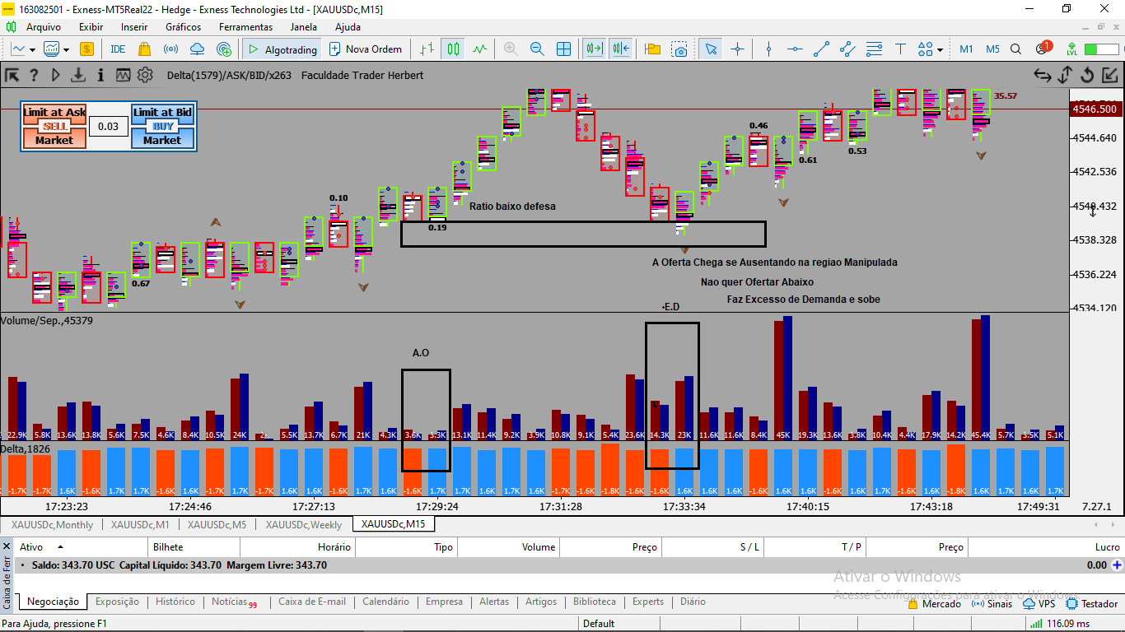1125x632 pixels.
Task: Toggle chart auto-scroll to end
Action: coord(593,49)
